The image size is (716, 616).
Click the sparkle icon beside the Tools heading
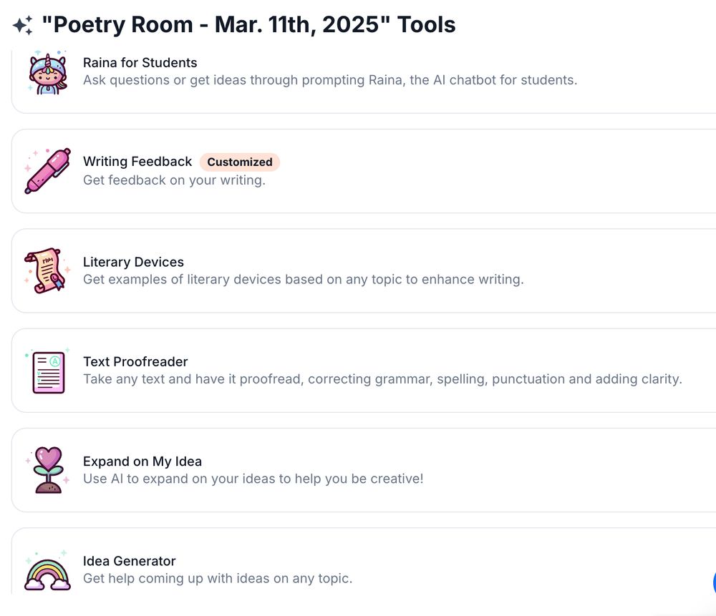(x=23, y=25)
